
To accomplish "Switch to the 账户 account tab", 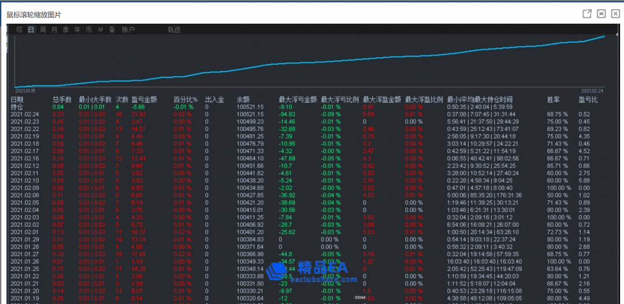I will (x=128, y=29).
